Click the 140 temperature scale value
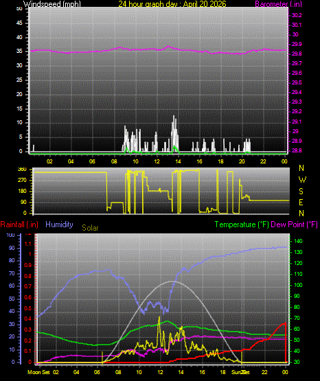320x381 pixels. tap(298, 241)
